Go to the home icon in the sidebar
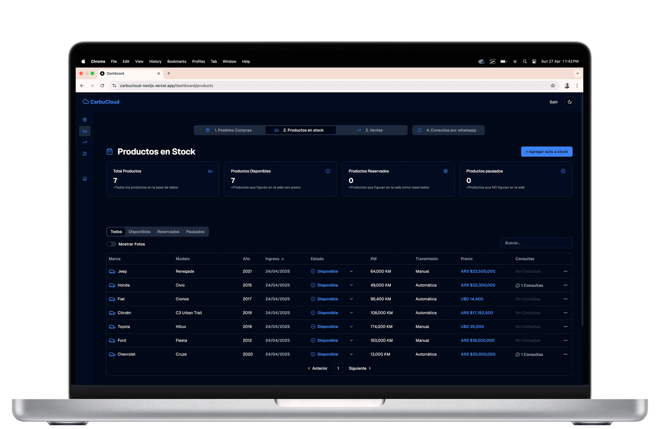 [x=85, y=179]
